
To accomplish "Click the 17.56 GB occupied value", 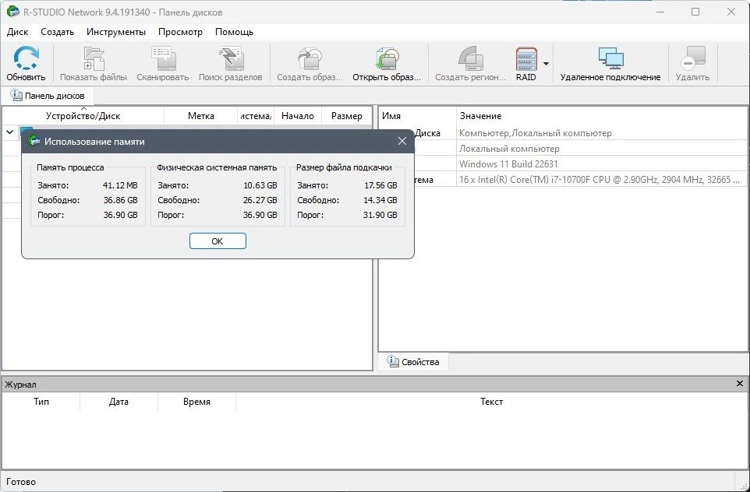I will (380, 185).
